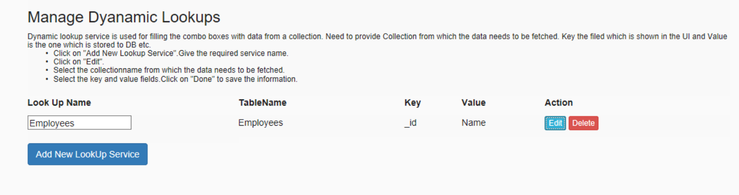Screen dimensions: 739x195
Task: Click the blue Edit button
Action: pos(555,123)
